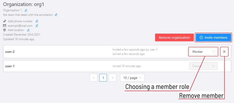Click pencil icon next to Add phone number
This screenshot has width=234, height=103.
tap(37, 21)
